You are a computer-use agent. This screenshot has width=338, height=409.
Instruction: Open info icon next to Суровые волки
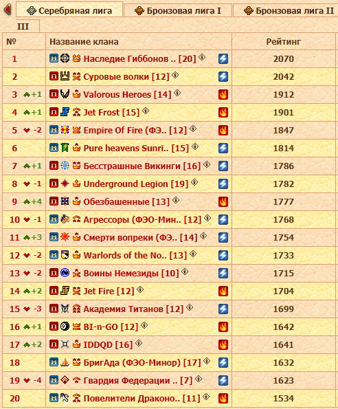[x=175, y=75]
